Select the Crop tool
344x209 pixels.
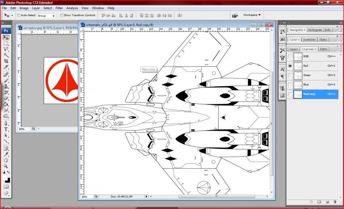[x=6, y=61]
